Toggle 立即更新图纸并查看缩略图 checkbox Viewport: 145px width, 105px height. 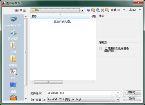pos(100,48)
